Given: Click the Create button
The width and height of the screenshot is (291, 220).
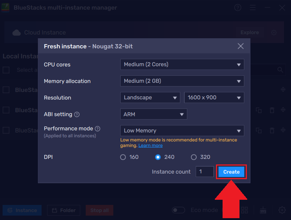Looking at the screenshot, I should coord(231,172).
